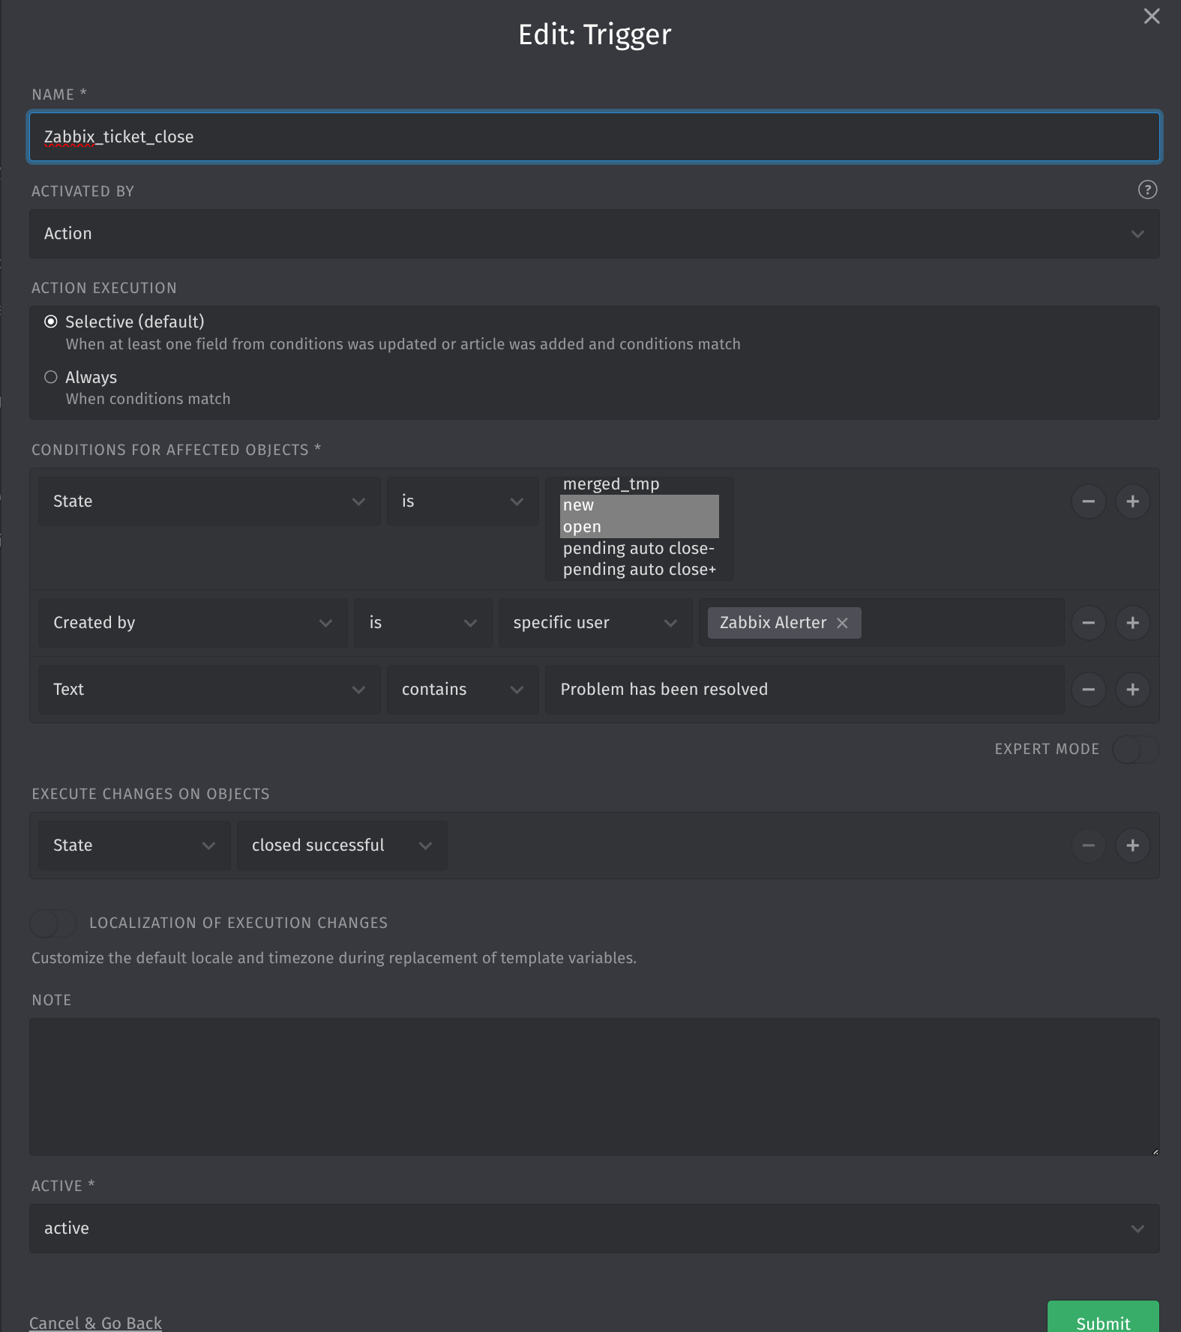Click Cancel & Go Back link

[95, 1323]
